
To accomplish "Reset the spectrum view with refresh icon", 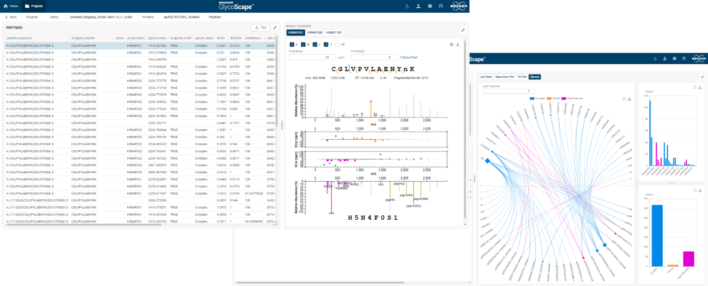I will pyautogui.click(x=451, y=44).
